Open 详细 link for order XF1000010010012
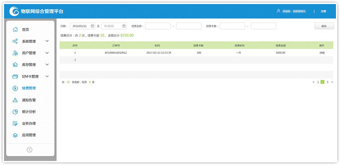The width and height of the screenshot is (340, 165). pos(322,52)
